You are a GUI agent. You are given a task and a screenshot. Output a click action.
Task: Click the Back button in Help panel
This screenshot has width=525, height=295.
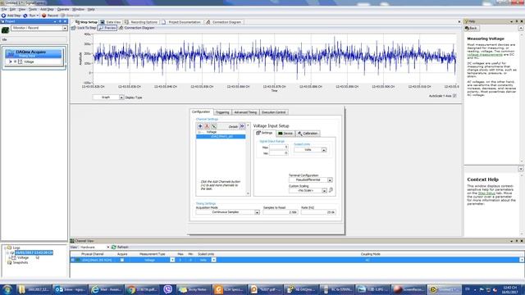click(472, 29)
